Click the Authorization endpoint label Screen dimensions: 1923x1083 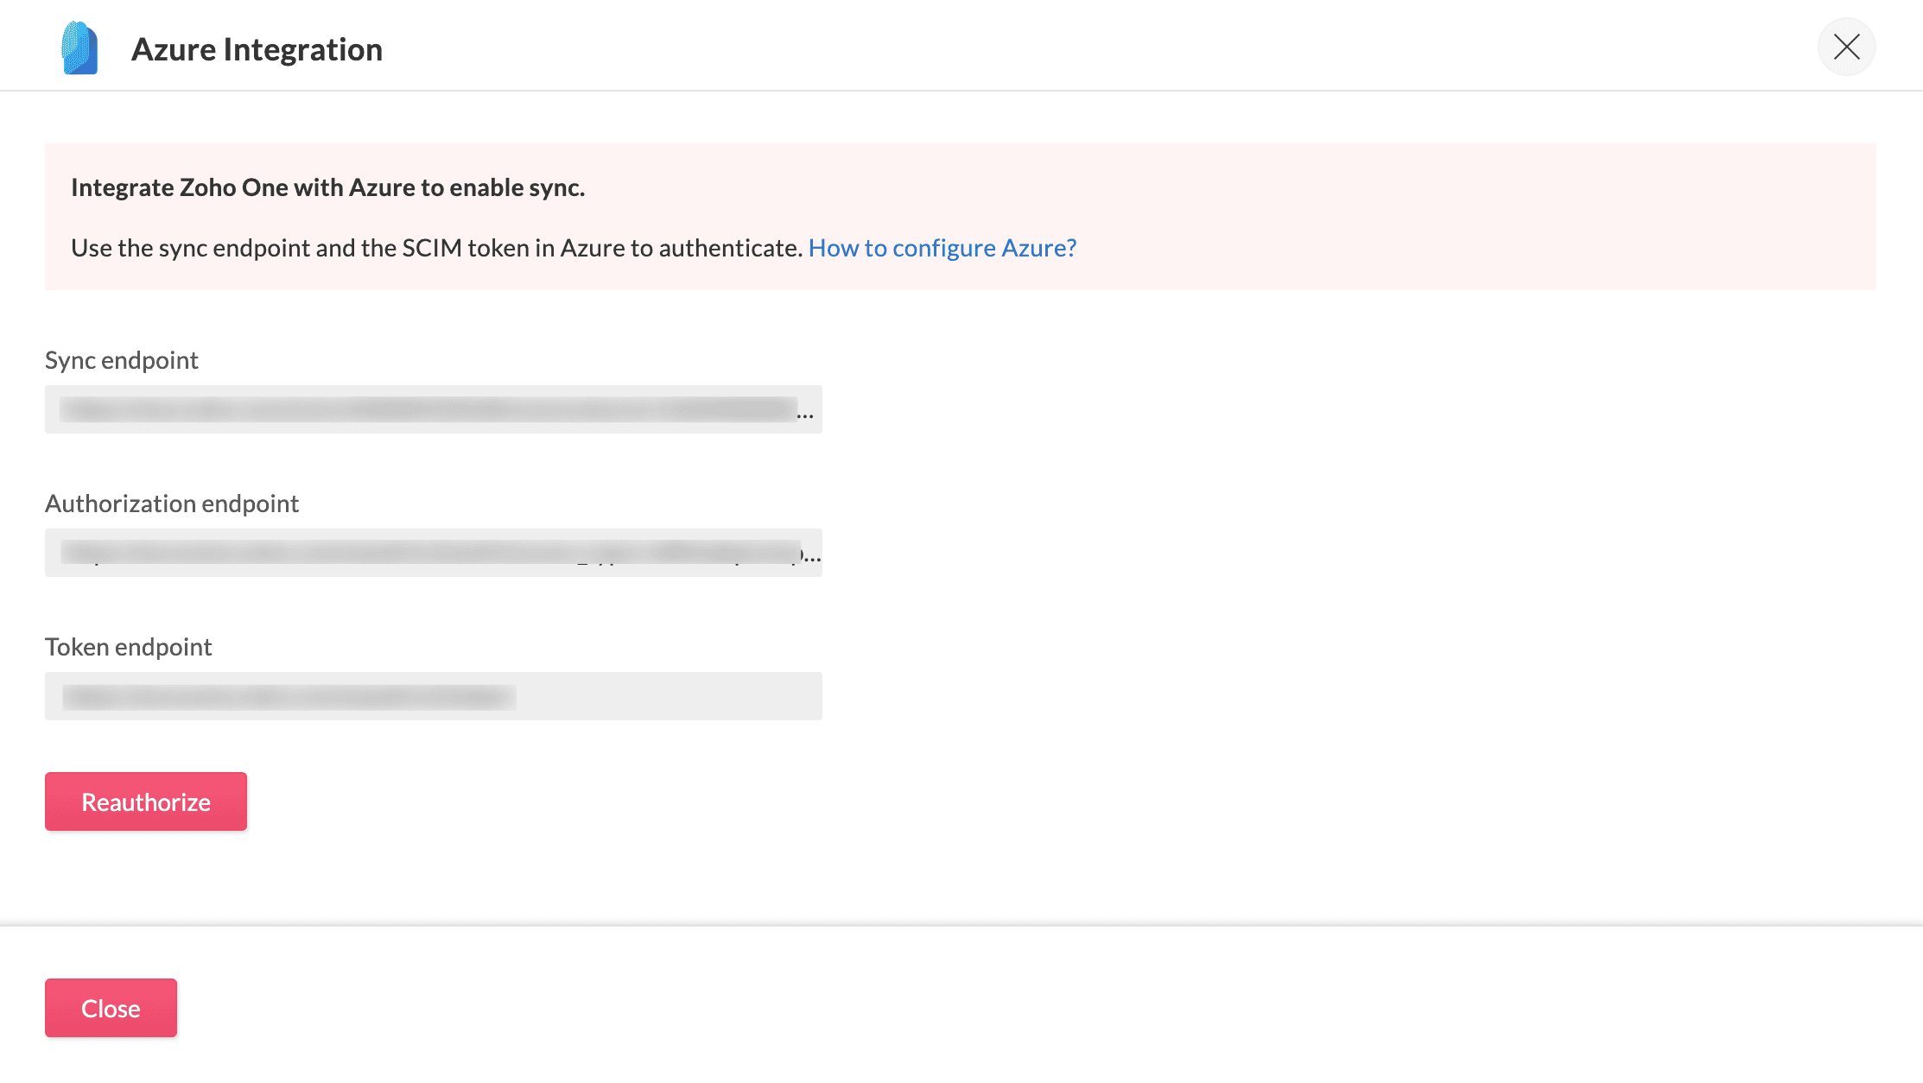coord(172,503)
